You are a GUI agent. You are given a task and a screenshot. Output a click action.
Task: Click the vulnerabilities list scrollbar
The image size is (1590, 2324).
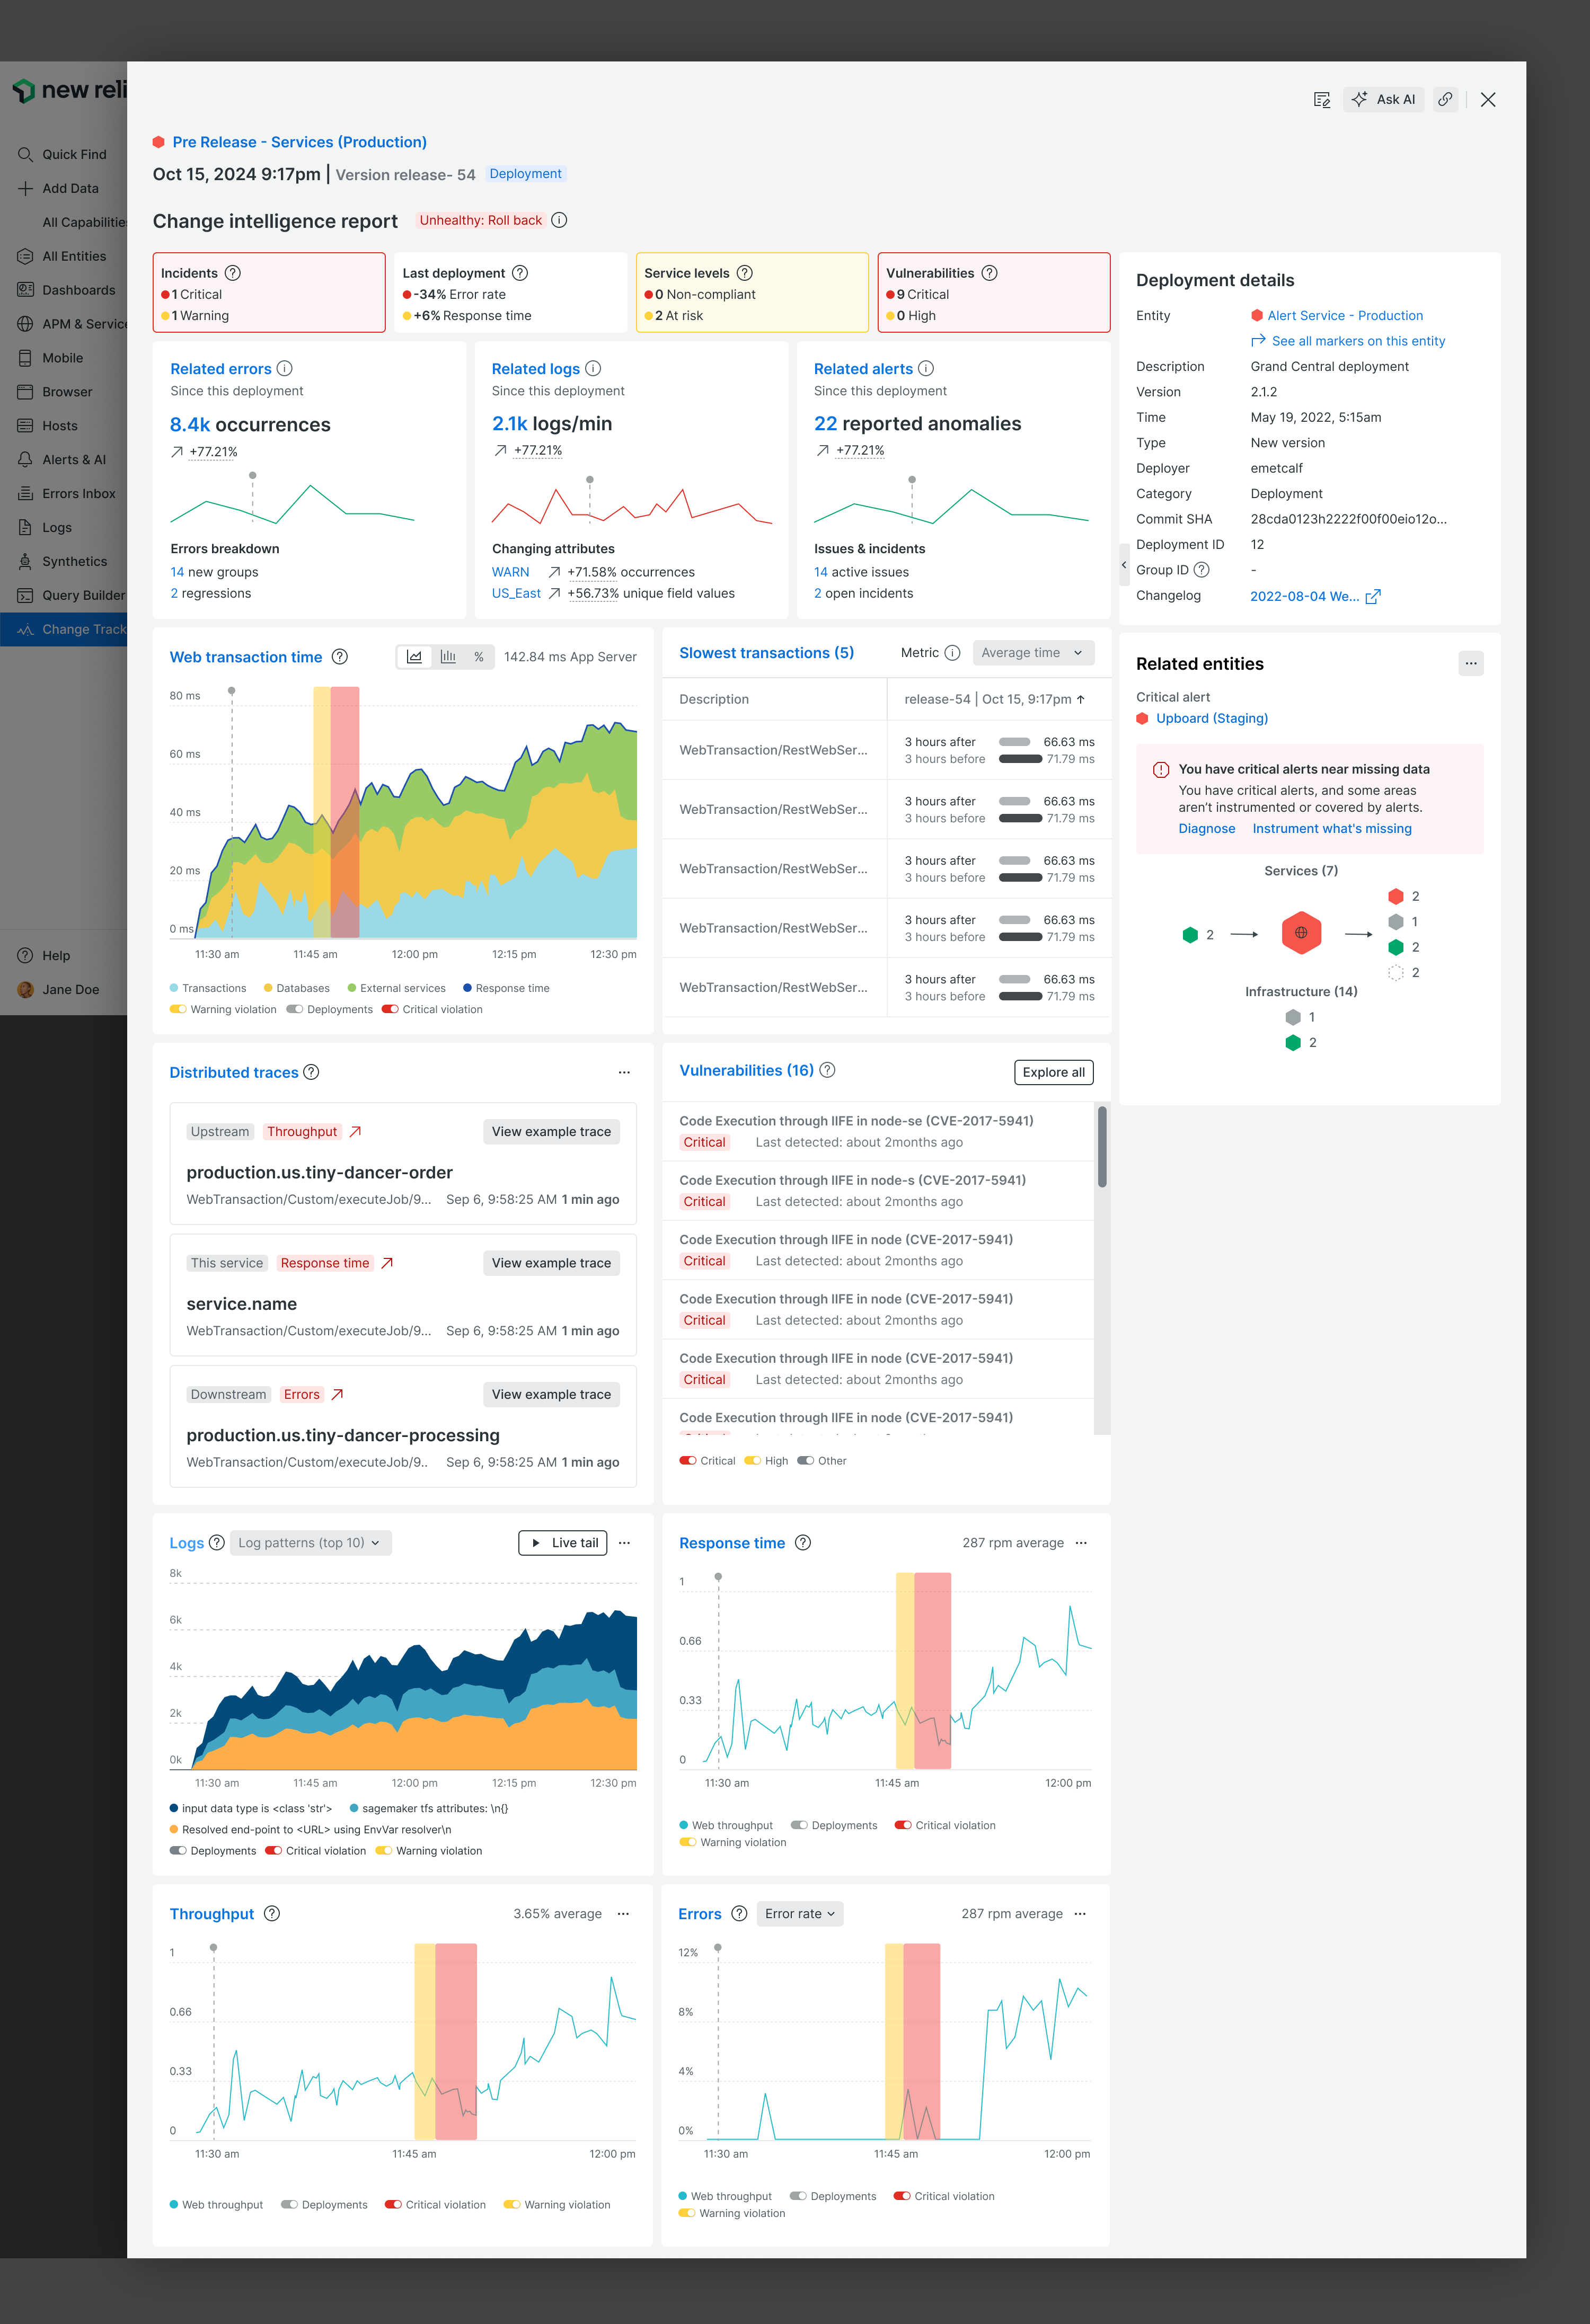pos(1102,1146)
